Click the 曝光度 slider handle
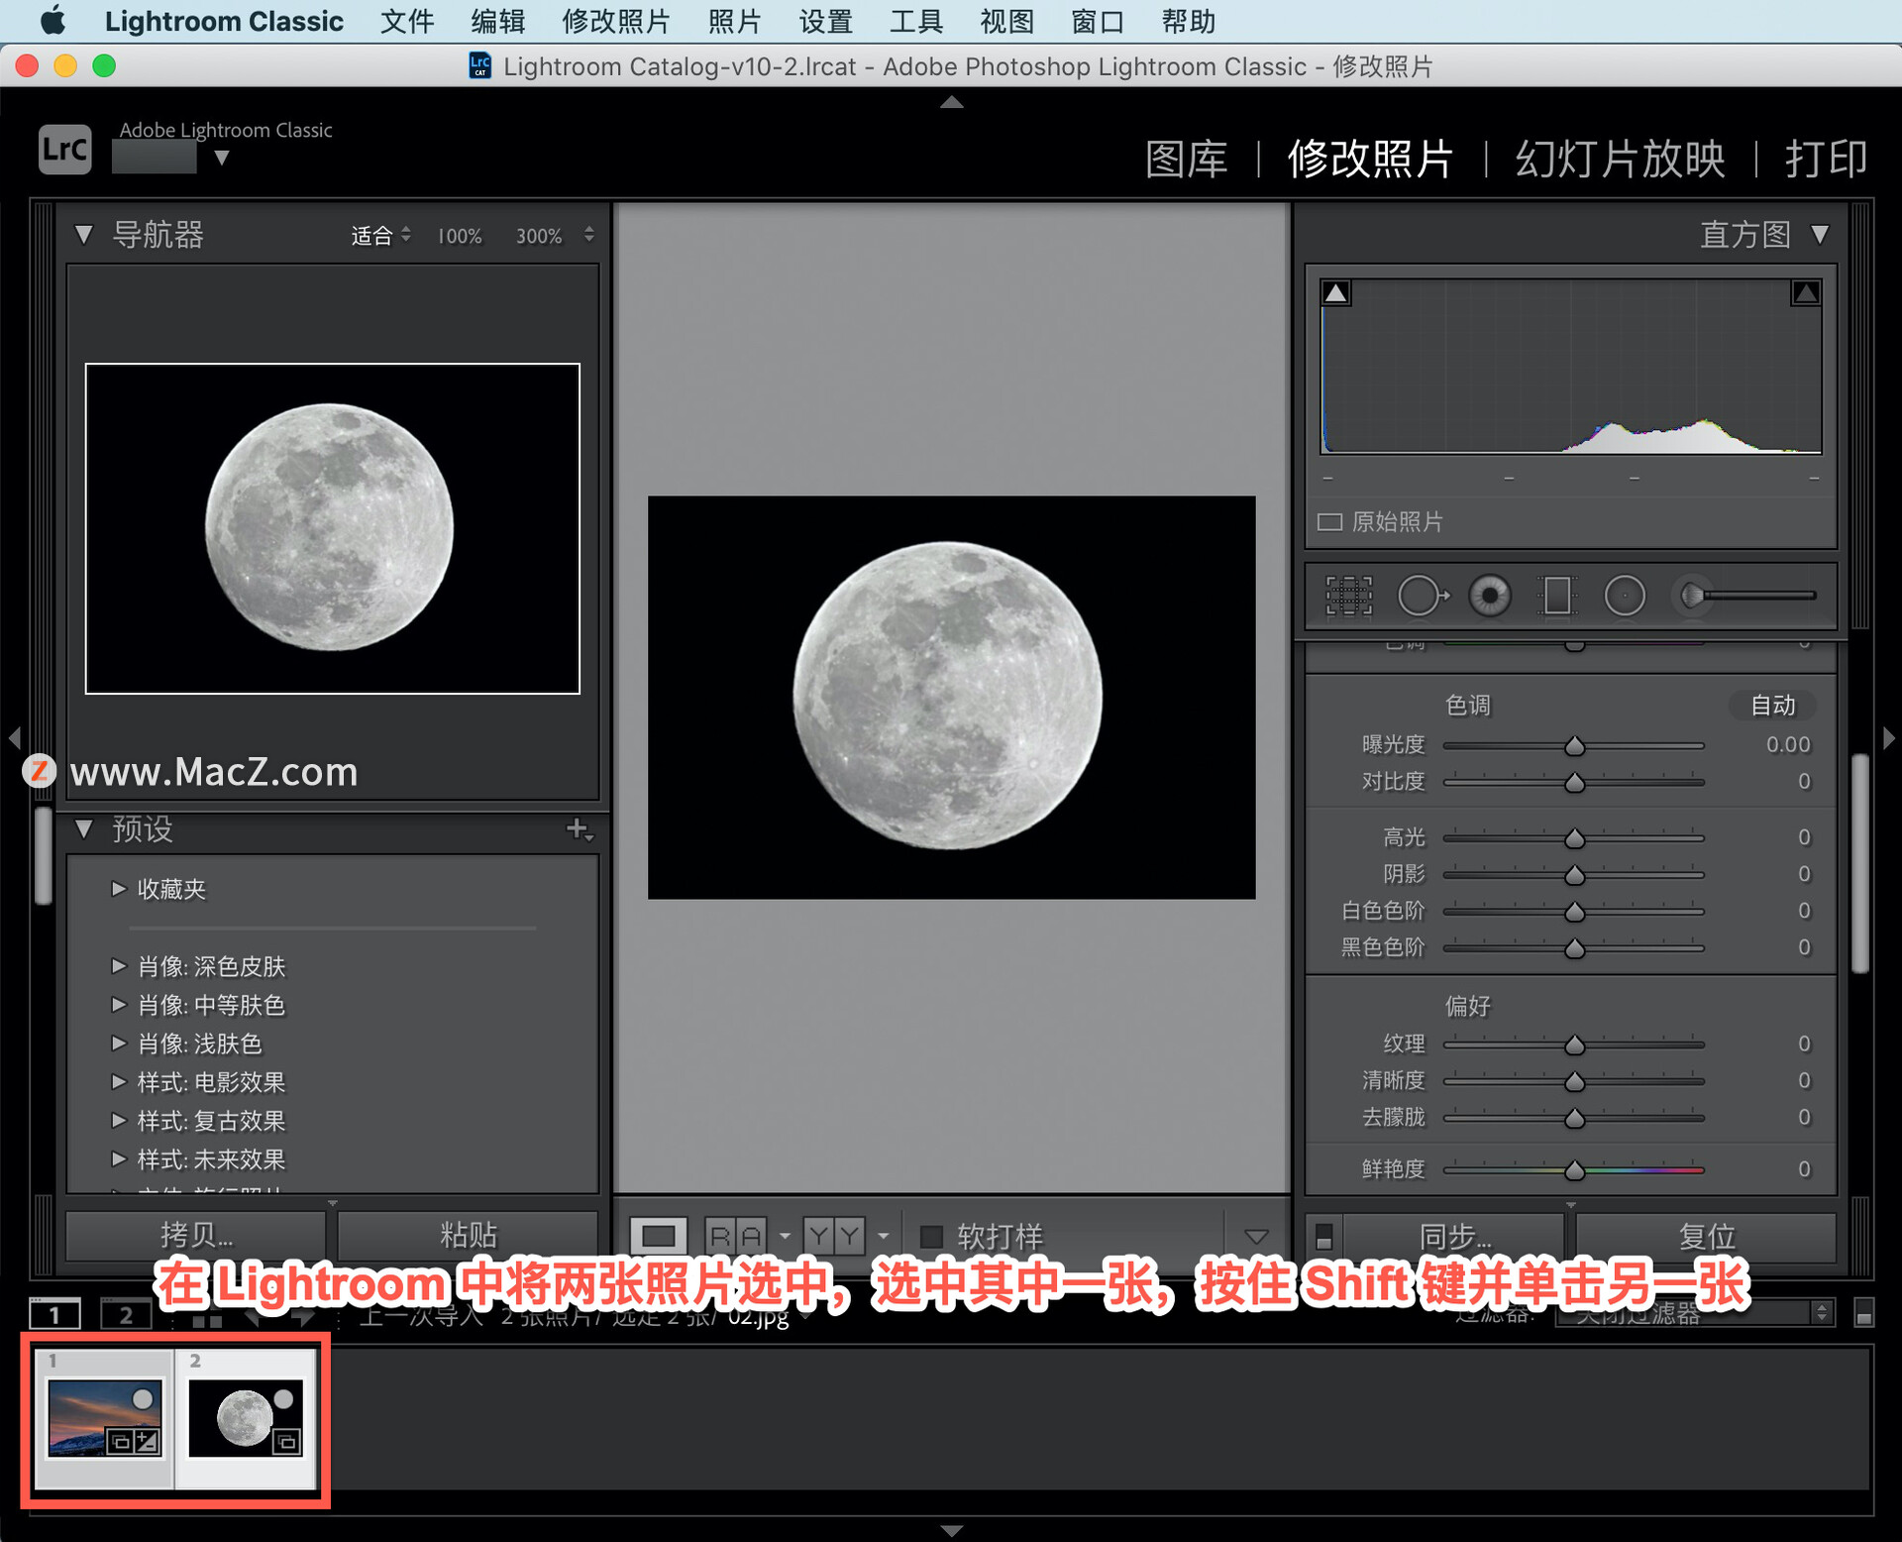This screenshot has height=1542, width=1902. pos(1574,746)
